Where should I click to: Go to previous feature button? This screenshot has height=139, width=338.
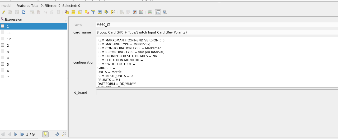[x=9, y=134]
